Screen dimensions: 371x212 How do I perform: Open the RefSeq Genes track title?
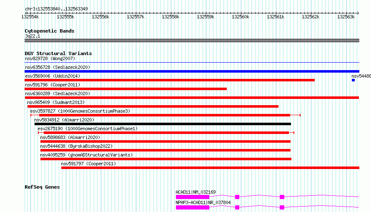(x=42, y=187)
